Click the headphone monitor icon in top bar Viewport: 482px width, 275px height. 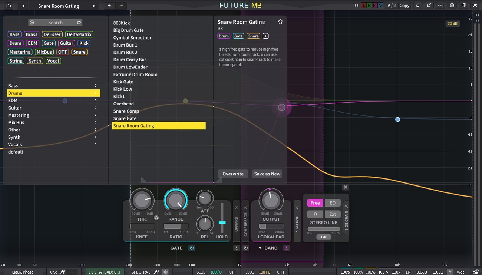[x=356, y=5]
